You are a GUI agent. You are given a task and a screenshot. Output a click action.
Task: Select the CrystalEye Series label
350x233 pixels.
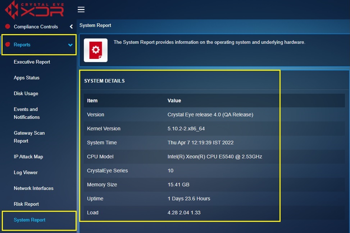[107, 171]
